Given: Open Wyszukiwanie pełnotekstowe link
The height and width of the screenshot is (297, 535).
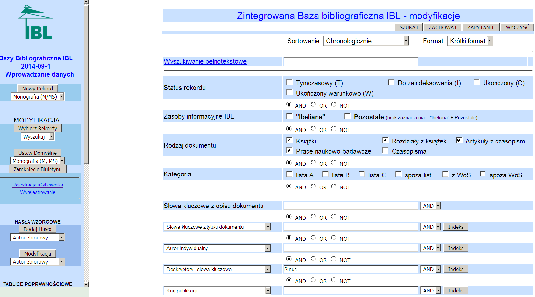Looking at the screenshot, I should pyautogui.click(x=205, y=61).
